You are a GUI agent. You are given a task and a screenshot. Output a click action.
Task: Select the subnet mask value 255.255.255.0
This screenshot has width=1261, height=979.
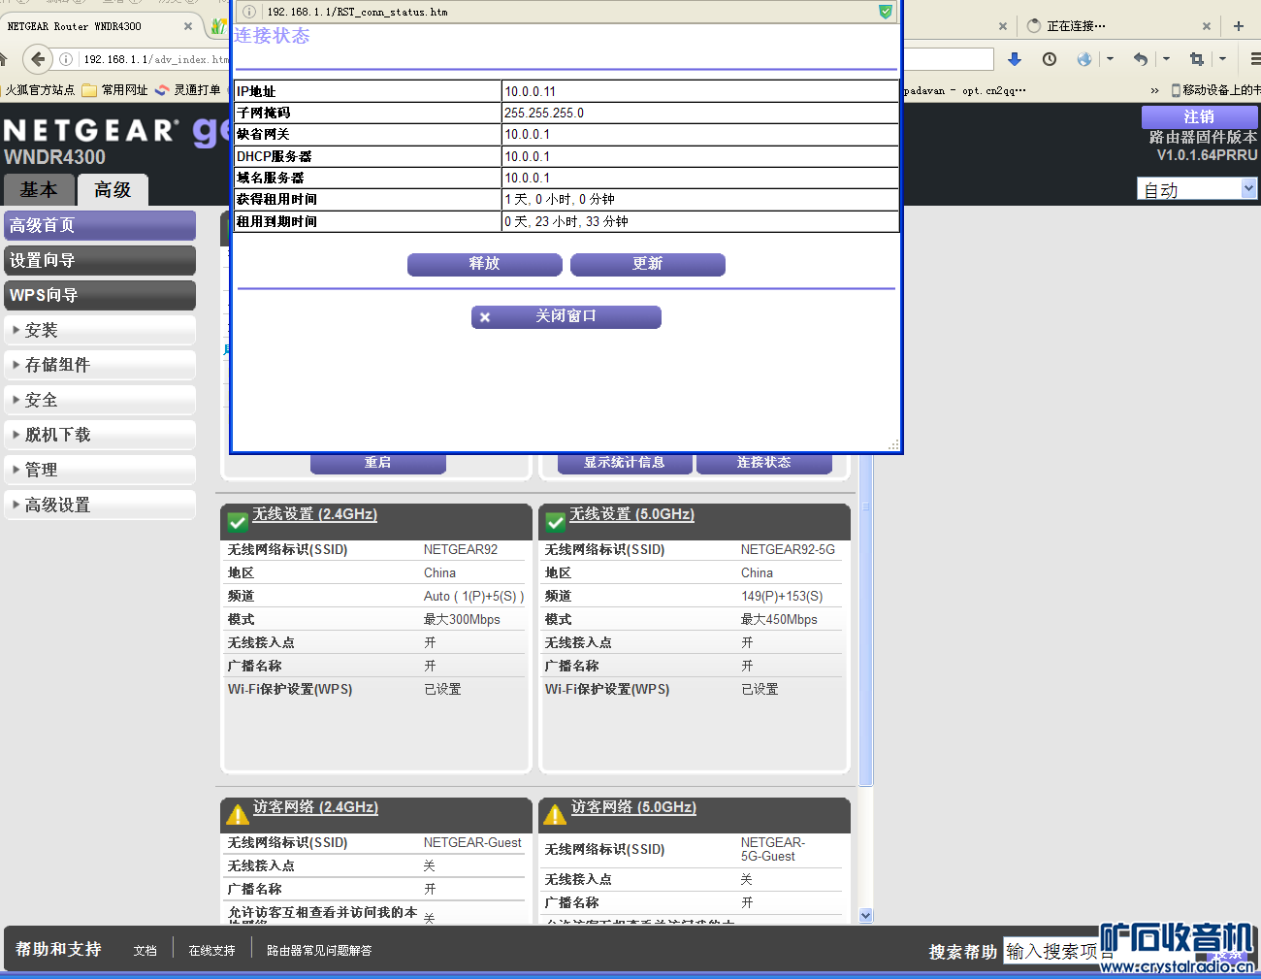[544, 113]
